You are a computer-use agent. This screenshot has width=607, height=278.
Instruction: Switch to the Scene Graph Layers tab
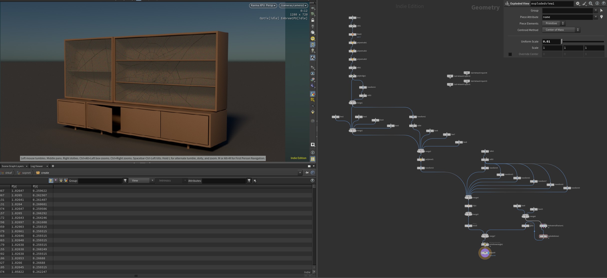(12, 166)
